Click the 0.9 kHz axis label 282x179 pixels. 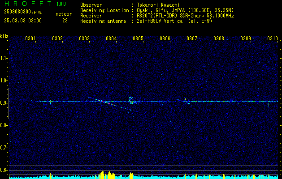click(x=4, y=103)
